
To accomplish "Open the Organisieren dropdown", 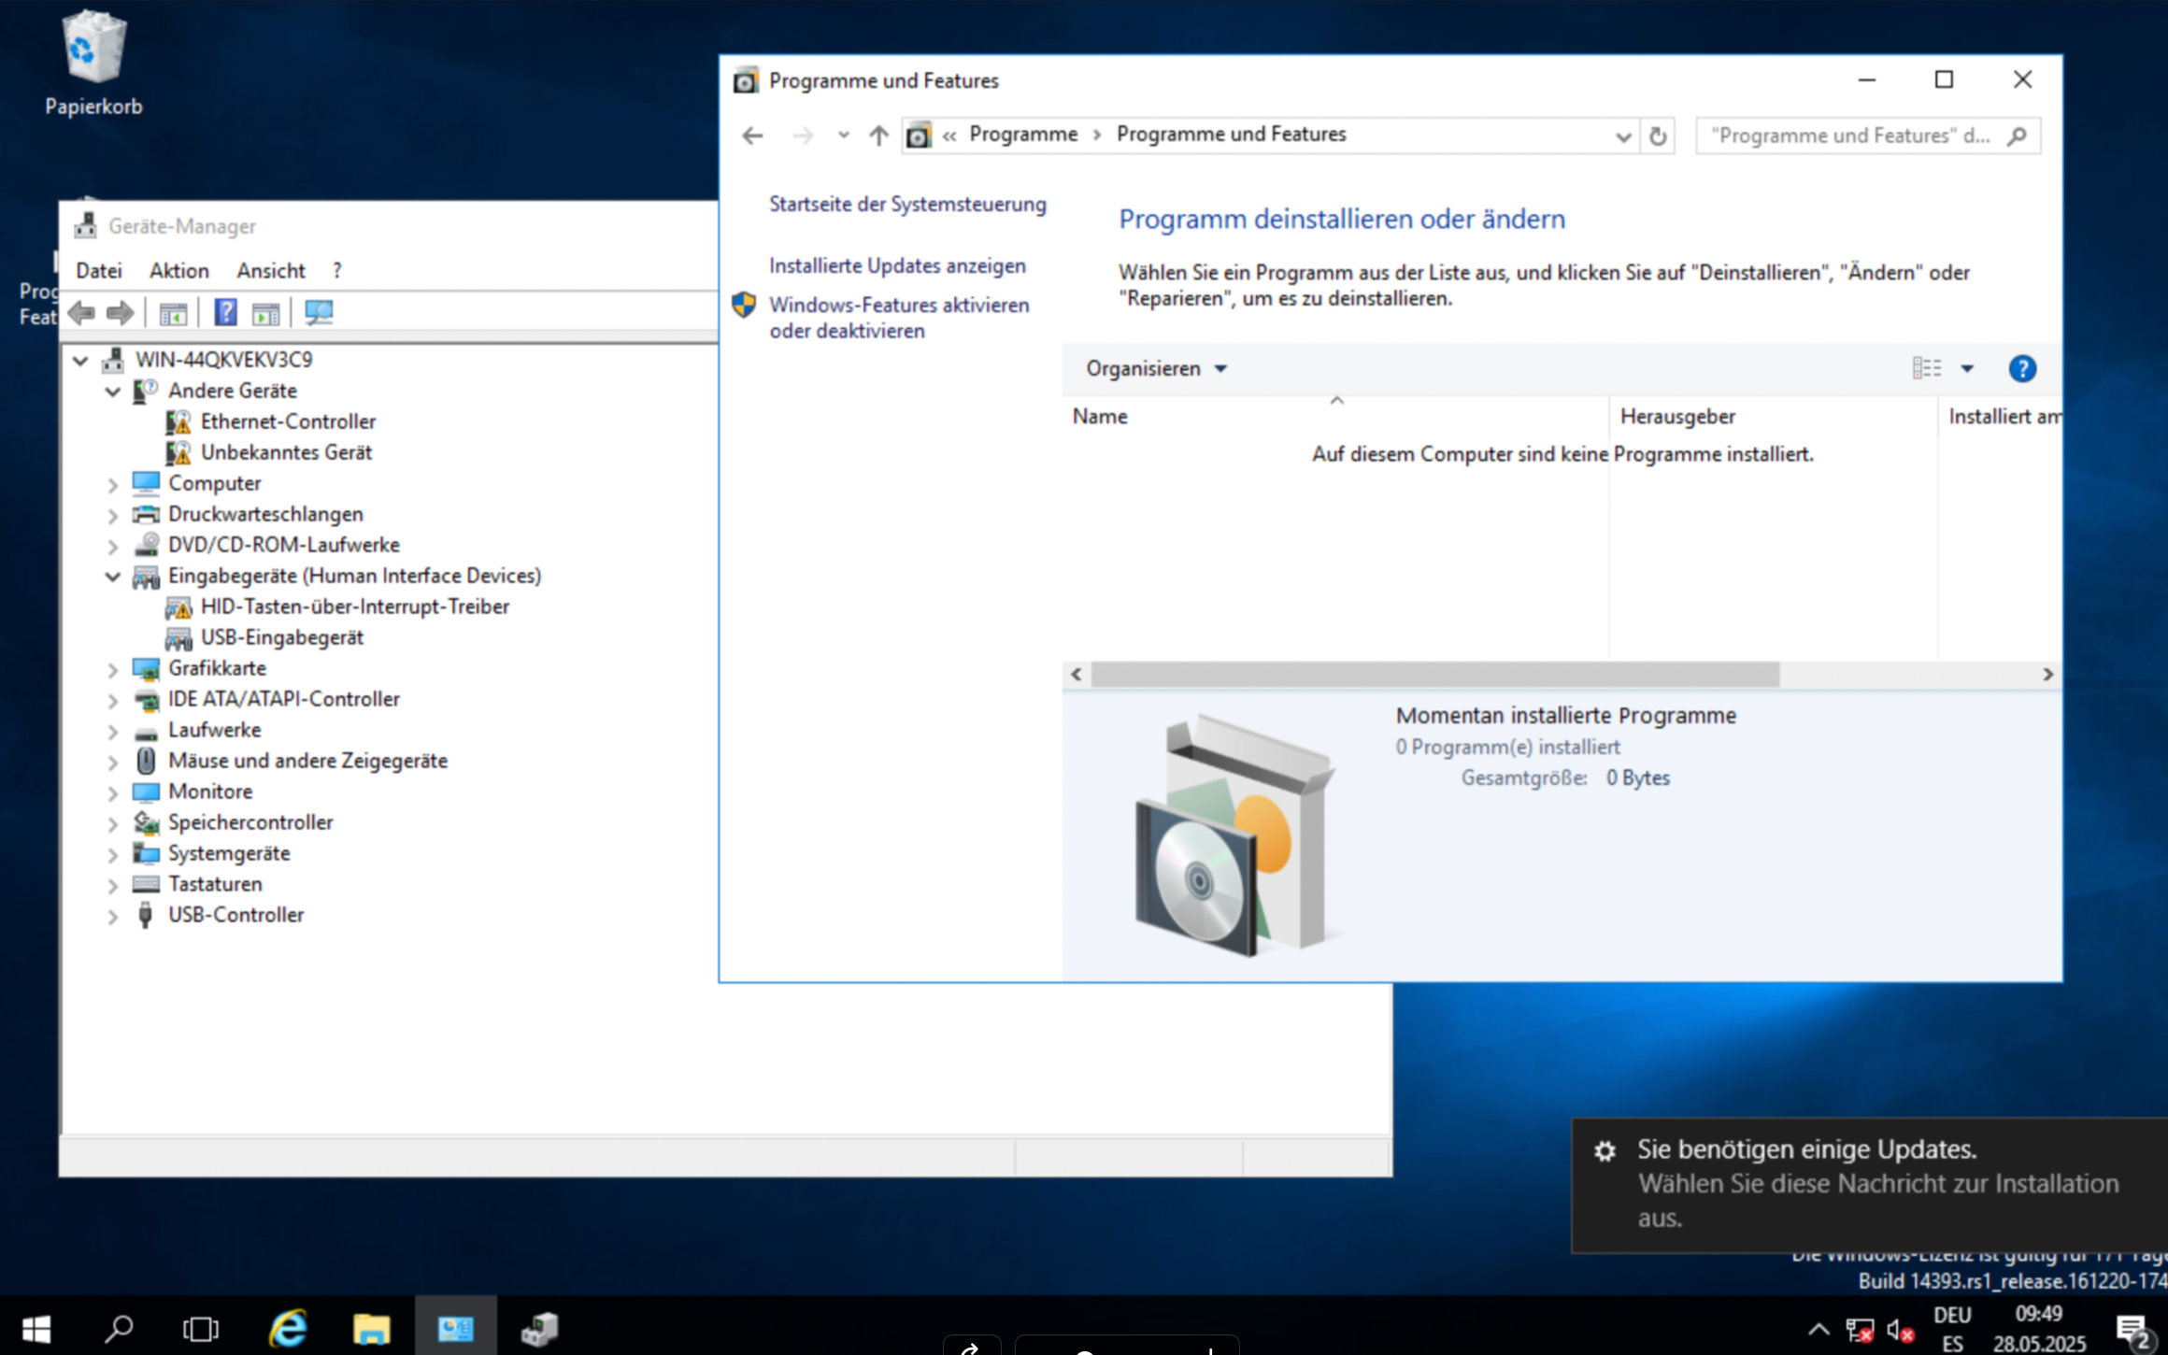I will point(1155,368).
